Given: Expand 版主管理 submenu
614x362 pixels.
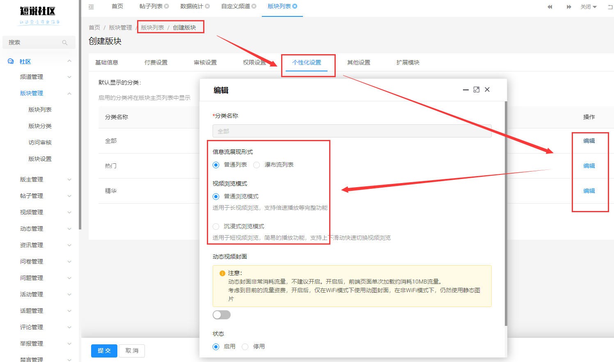Looking at the screenshot, I should tap(69, 179).
